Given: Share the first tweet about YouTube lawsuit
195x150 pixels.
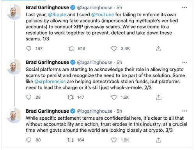Looking at the screenshot, I should coord(158,49).
